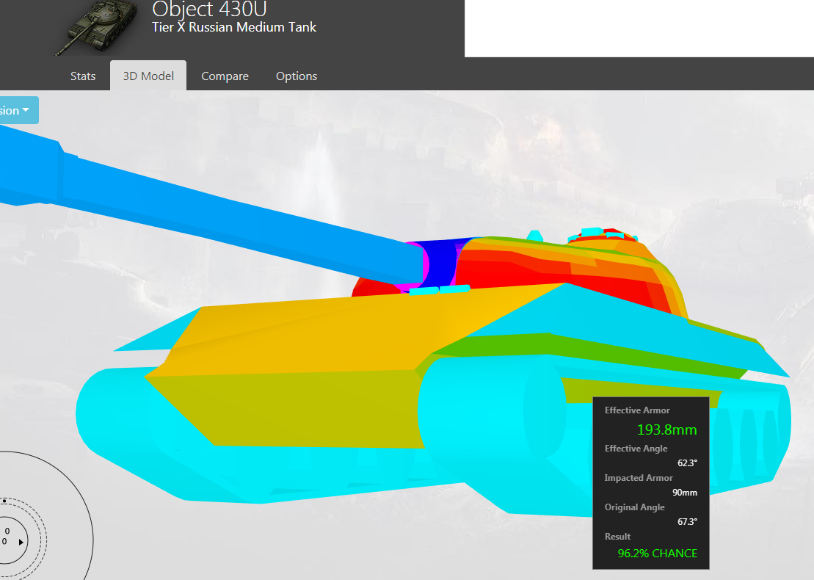The height and width of the screenshot is (580, 814).
Task: Click the 193.8mm effective armor value
Action: tap(666, 430)
